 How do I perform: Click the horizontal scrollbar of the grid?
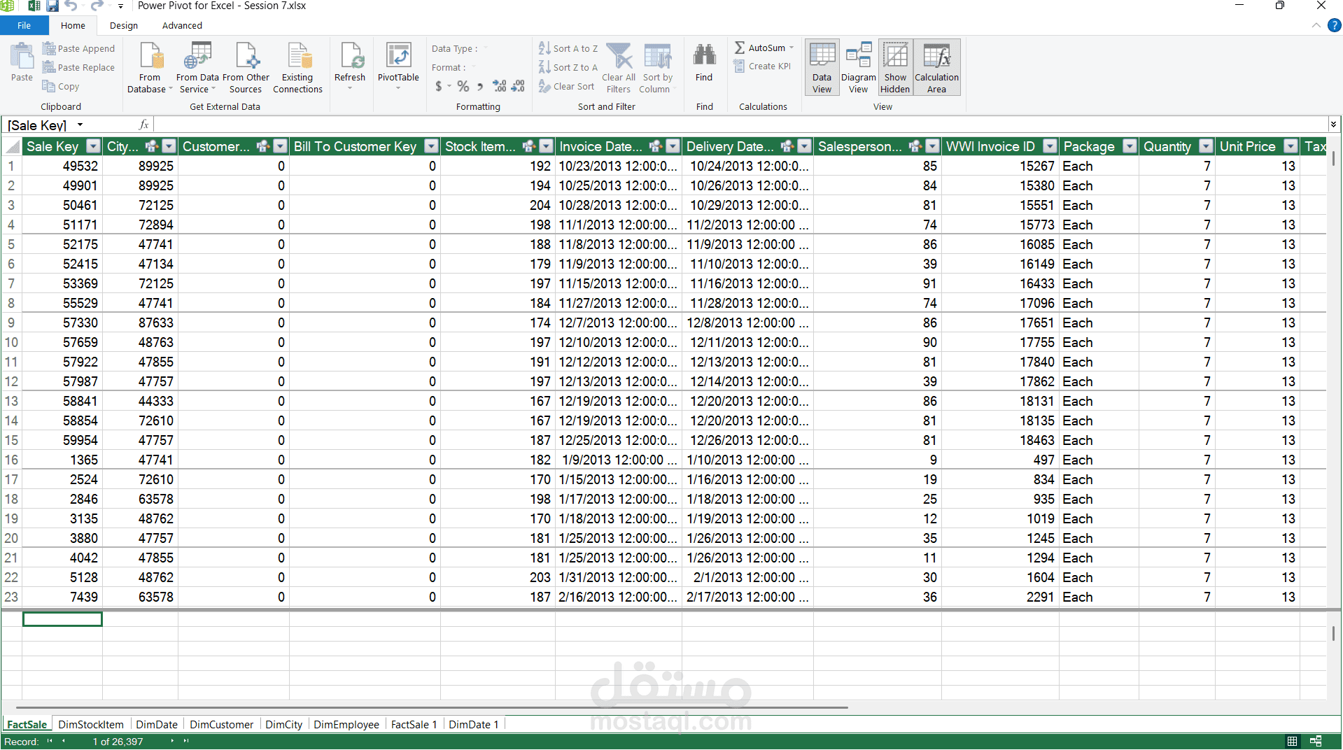[x=432, y=707]
